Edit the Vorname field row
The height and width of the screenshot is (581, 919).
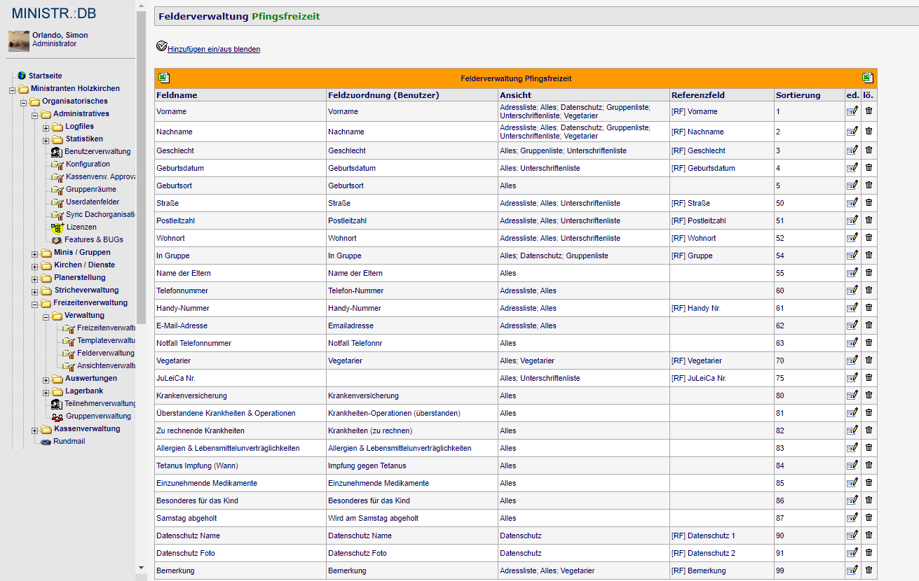852,111
